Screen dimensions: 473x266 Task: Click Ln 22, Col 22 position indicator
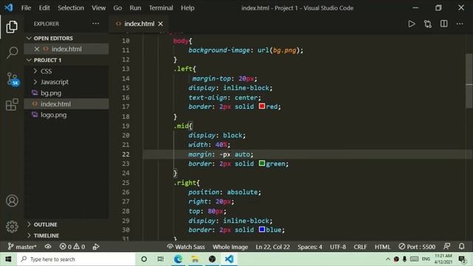[273, 247]
